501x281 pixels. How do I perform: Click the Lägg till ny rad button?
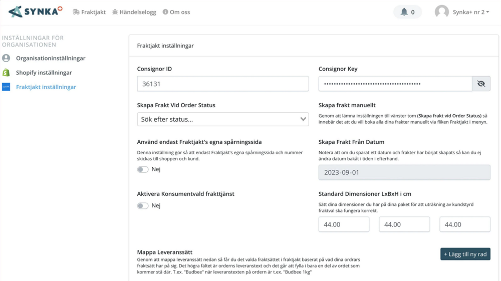click(465, 254)
